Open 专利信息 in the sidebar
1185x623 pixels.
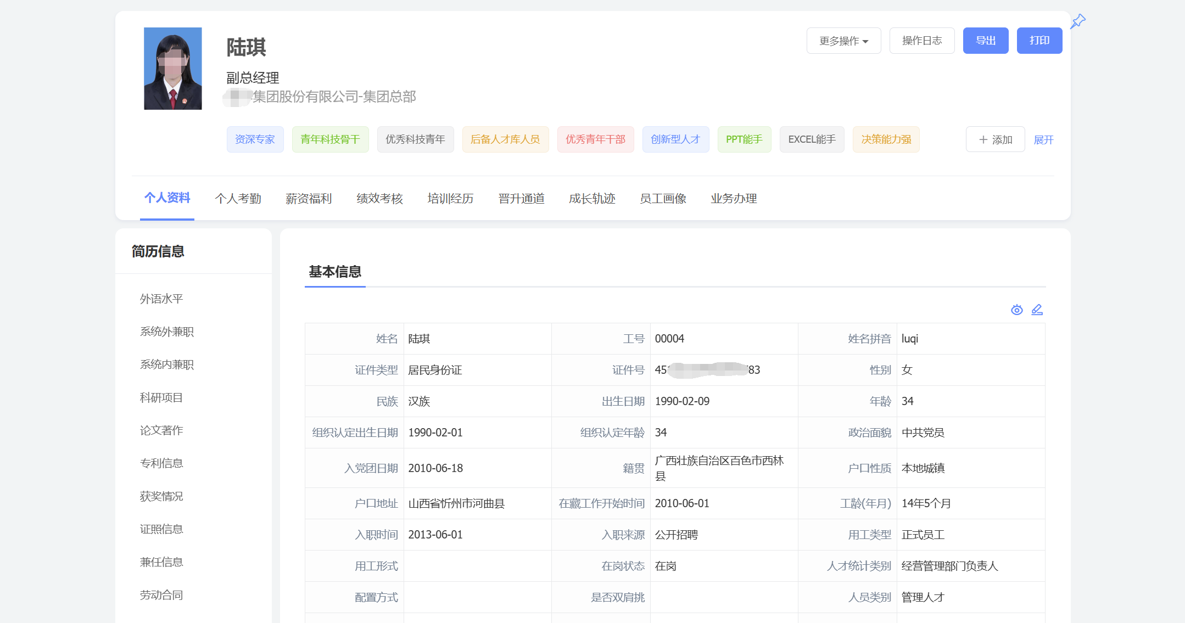(x=161, y=463)
